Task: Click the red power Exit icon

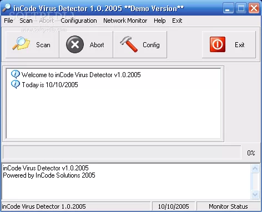Action: (218, 44)
